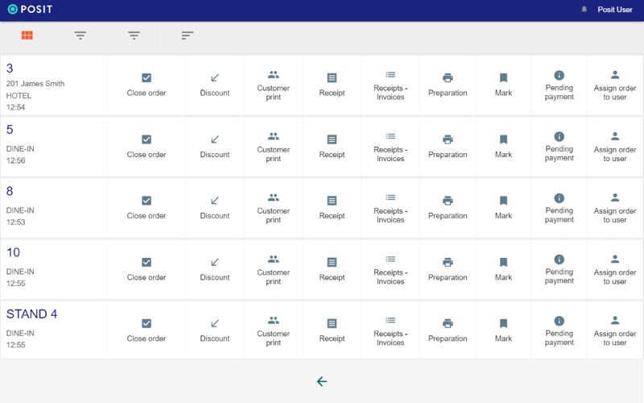This screenshot has height=403, width=644.
Task: Assign STAND 4 order to user
Action: click(x=615, y=331)
